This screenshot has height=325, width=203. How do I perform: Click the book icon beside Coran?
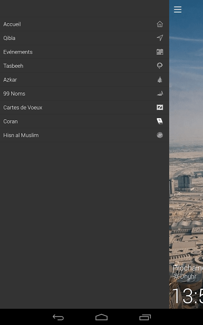[x=160, y=121]
